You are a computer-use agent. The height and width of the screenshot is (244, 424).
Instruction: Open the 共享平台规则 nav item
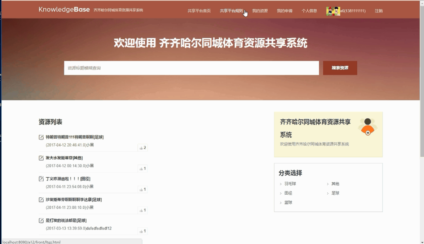point(231,11)
